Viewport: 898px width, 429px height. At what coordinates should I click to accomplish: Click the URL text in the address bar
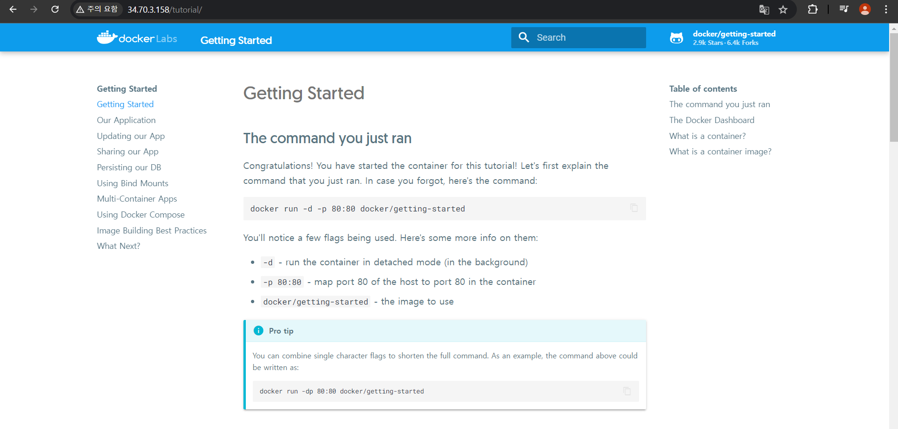click(x=164, y=10)
